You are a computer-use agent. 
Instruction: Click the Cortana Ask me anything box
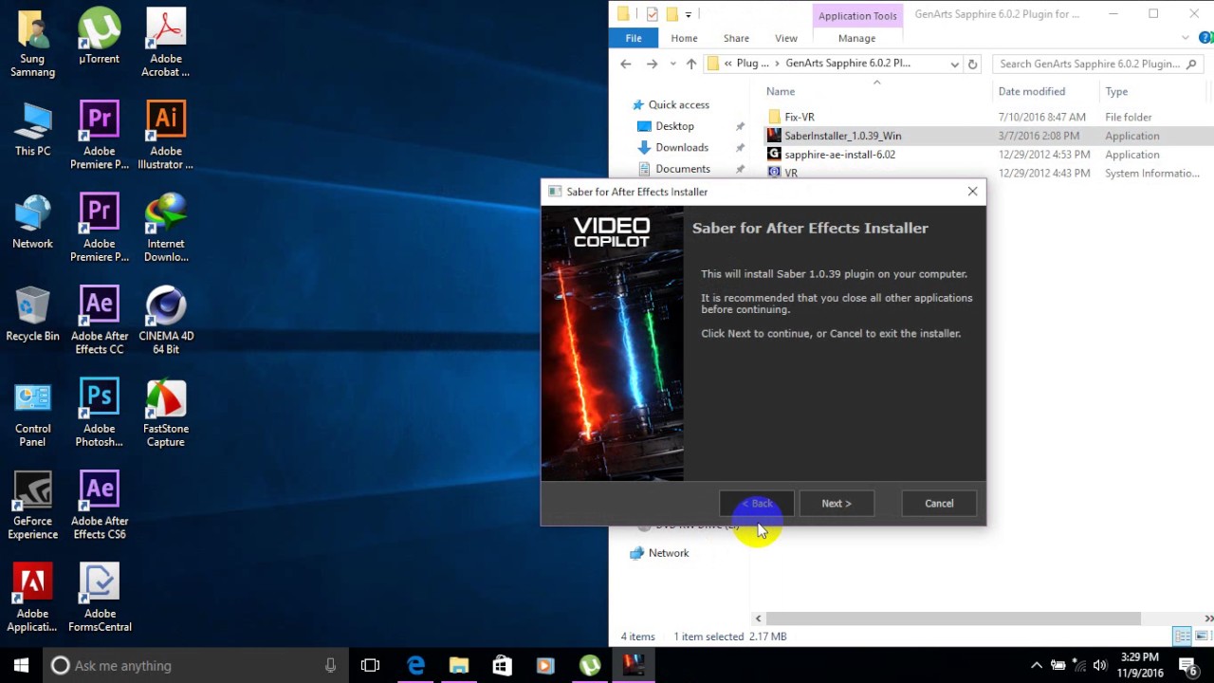[x=196, y=665]
